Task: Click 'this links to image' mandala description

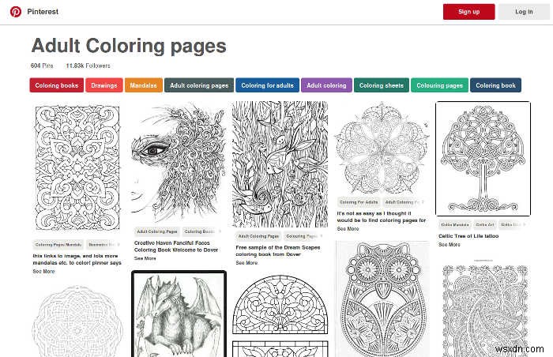Action: point(77,259)
